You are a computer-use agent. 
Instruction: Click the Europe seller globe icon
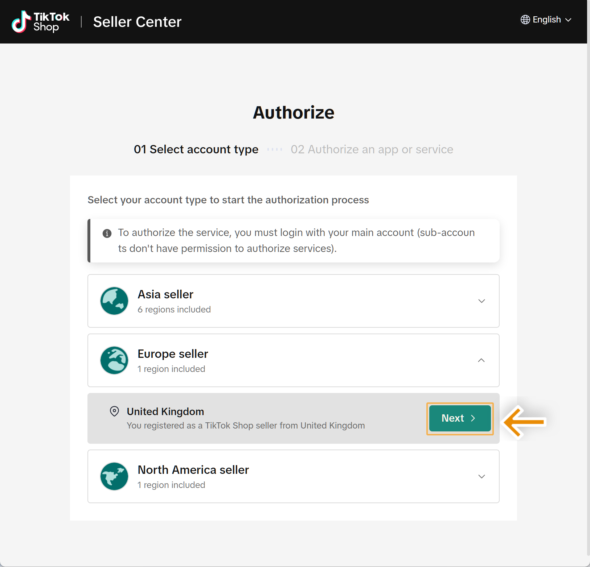(x=114, y=360)
